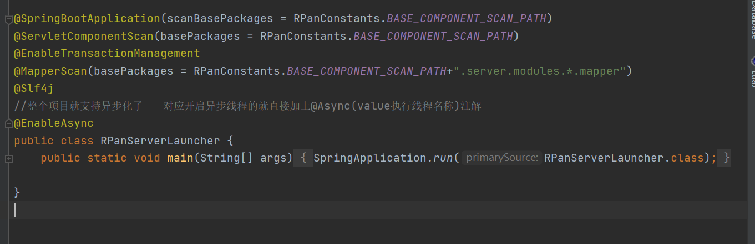Click the folded closing brace ending main line
The height and width of the screenshot is (244, 755).
727,158
